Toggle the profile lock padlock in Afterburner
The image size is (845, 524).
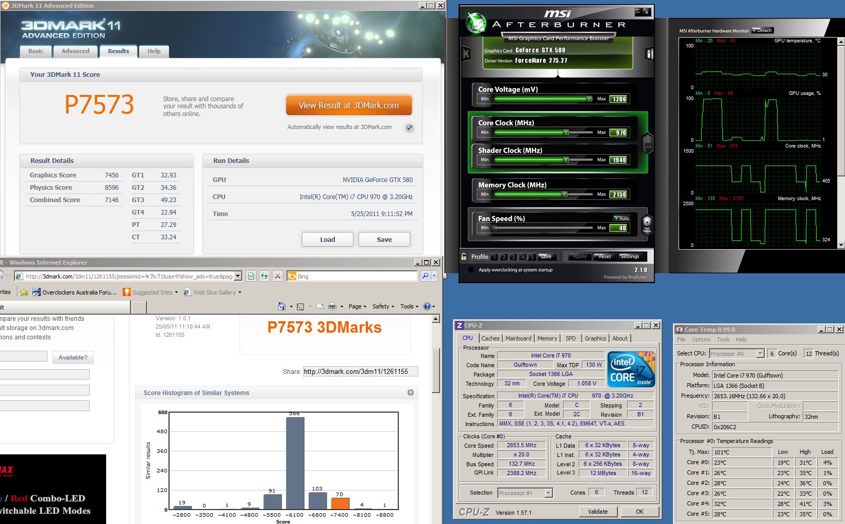pos(464,256)
